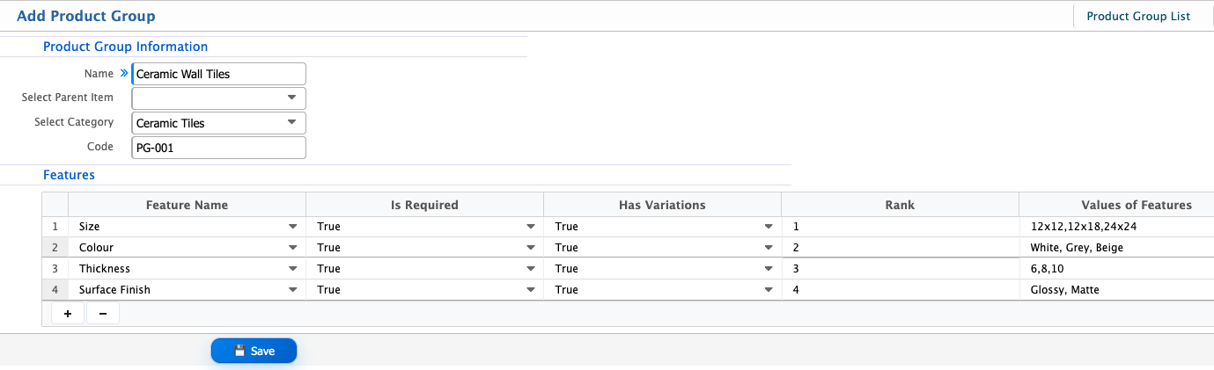This screenshot has height=370, width=1214.
Task: Open the Product Group List link
Action: (1137, 16)
